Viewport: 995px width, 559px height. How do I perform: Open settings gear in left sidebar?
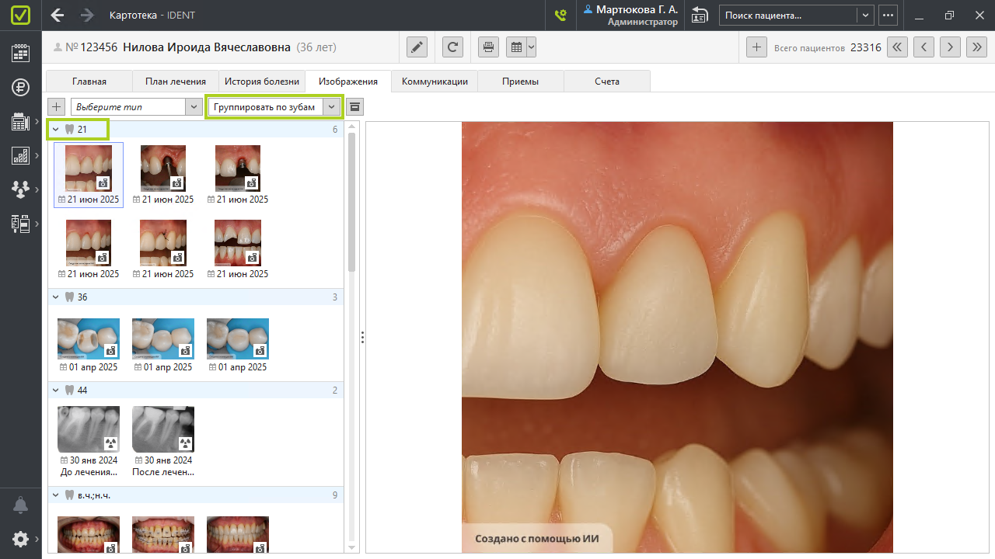click(x=20, y=539)
